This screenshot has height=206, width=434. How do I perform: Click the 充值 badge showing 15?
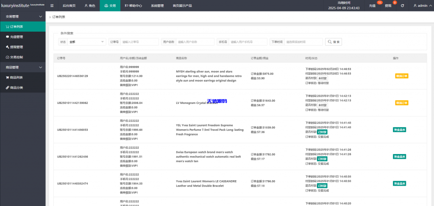point(379,3)
